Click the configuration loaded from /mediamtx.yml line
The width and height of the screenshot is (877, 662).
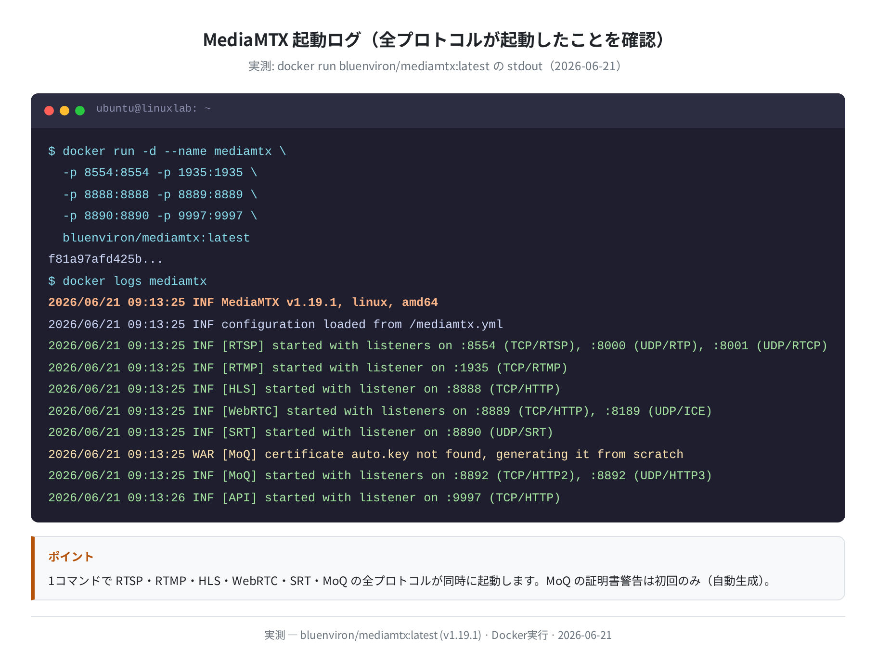275,325
